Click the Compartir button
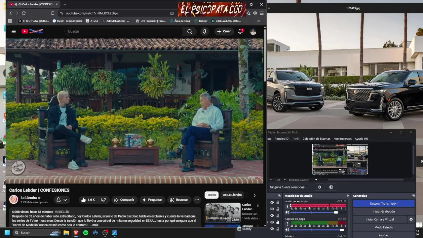The height and width of the screenshot is (238, 423). click(x=124, y=200)
